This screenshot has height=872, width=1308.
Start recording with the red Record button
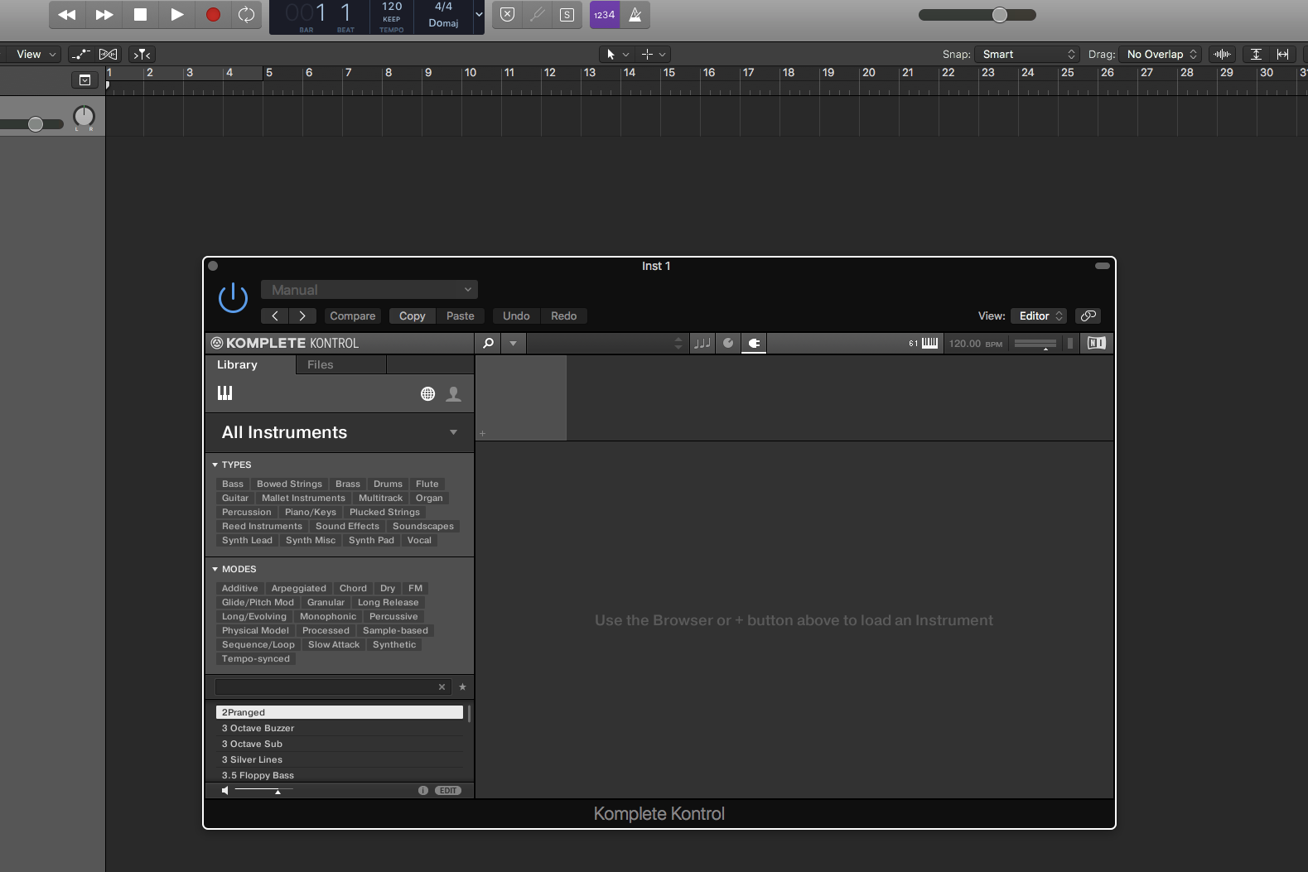[213, 15]
